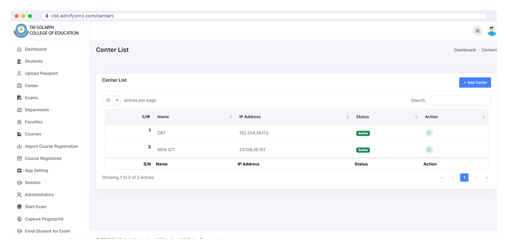Click the Courses edit icon
This screenshot has width=507, height=249.
click(x=19, y=134)
